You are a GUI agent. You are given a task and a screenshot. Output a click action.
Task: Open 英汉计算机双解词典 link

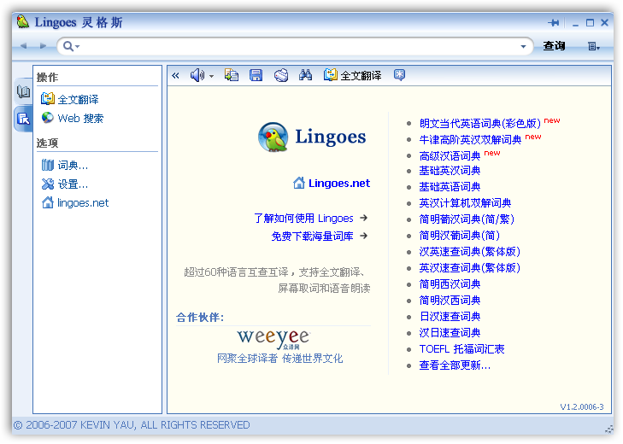(x=465, y=203)
